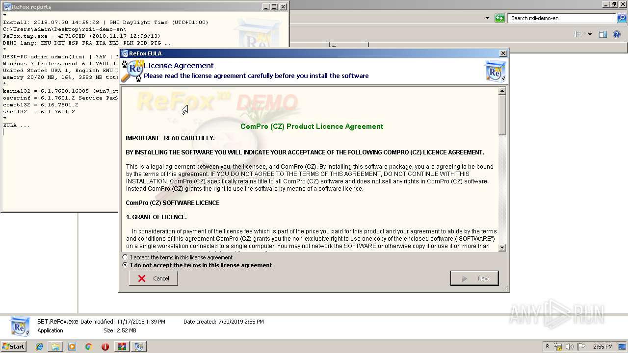Viewport: 628px width, 353px height.
Task: Maximize the ReFox reports window
Action: pos(274,7)
